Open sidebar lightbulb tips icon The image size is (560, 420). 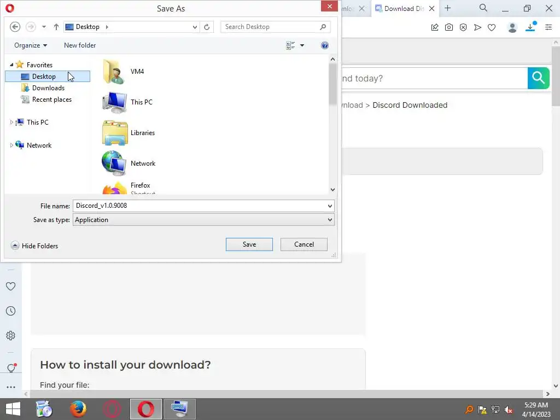click(11, 367)
